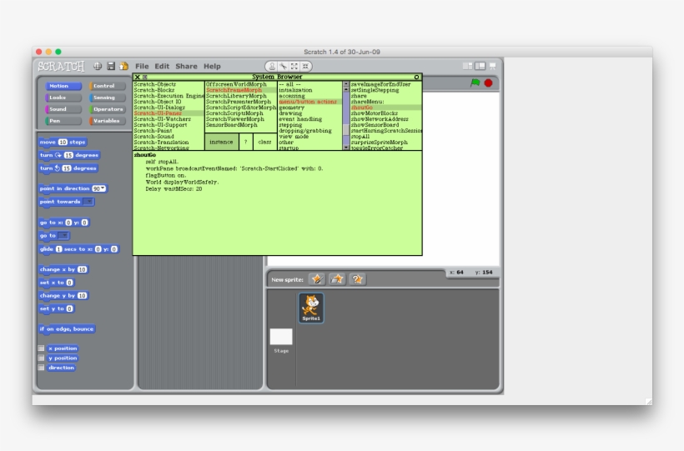Screen dimensions: 684x451
Task: Enable the direction watcher checkbox
Action: pos(42,368)
